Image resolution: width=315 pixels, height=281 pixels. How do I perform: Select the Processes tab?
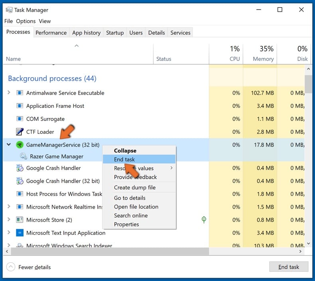click(18, 32)
